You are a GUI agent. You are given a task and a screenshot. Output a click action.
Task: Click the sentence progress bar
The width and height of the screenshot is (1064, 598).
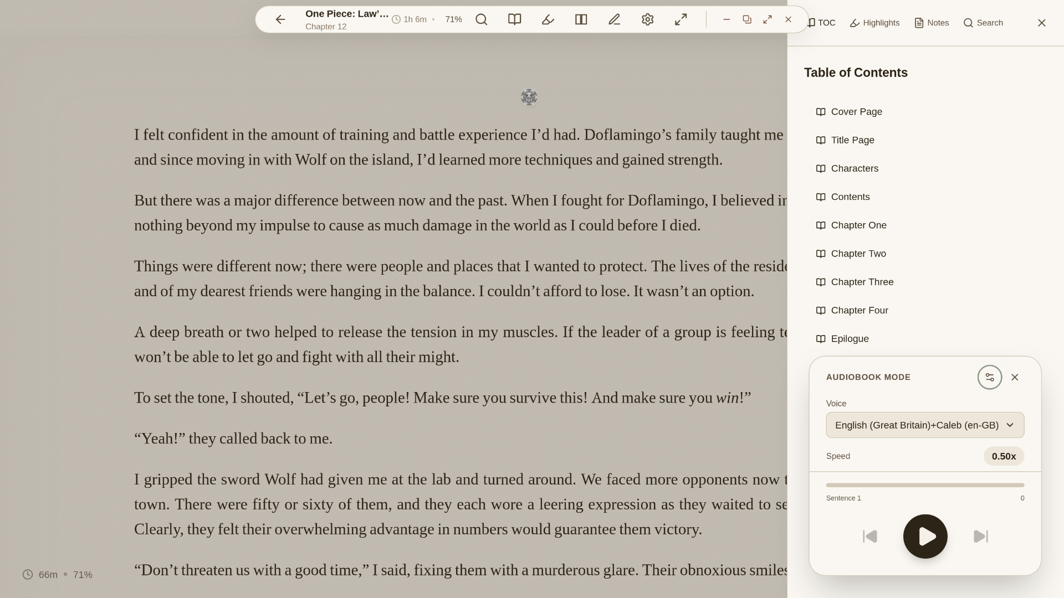click(925, 485)
